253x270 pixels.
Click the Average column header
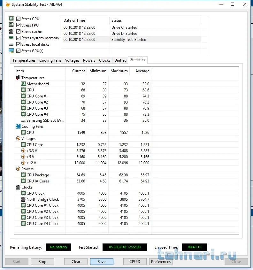coord(141,71)
